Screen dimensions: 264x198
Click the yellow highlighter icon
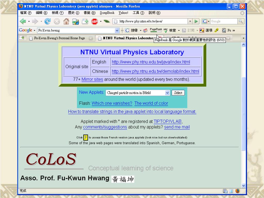216,30
